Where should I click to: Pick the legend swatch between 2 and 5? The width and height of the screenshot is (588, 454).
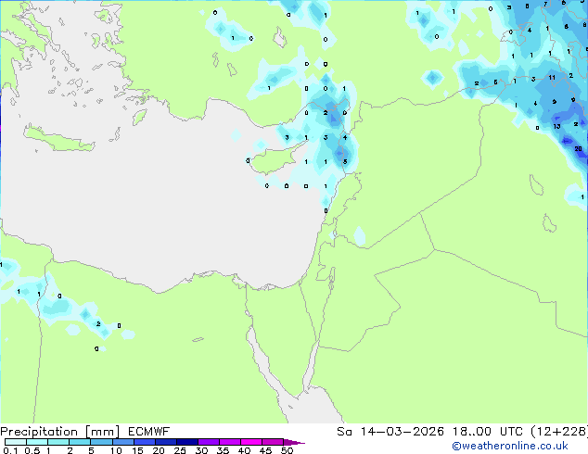click(x=80, y=442)
